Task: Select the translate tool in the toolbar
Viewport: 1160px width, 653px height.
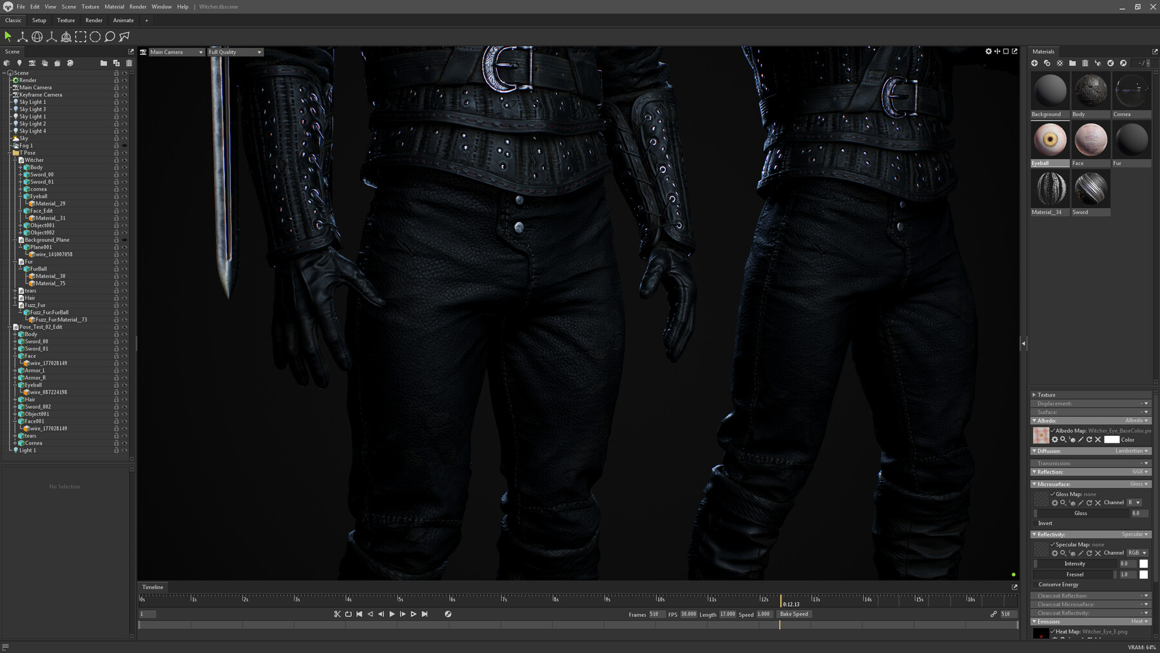Action: [23, 37]
